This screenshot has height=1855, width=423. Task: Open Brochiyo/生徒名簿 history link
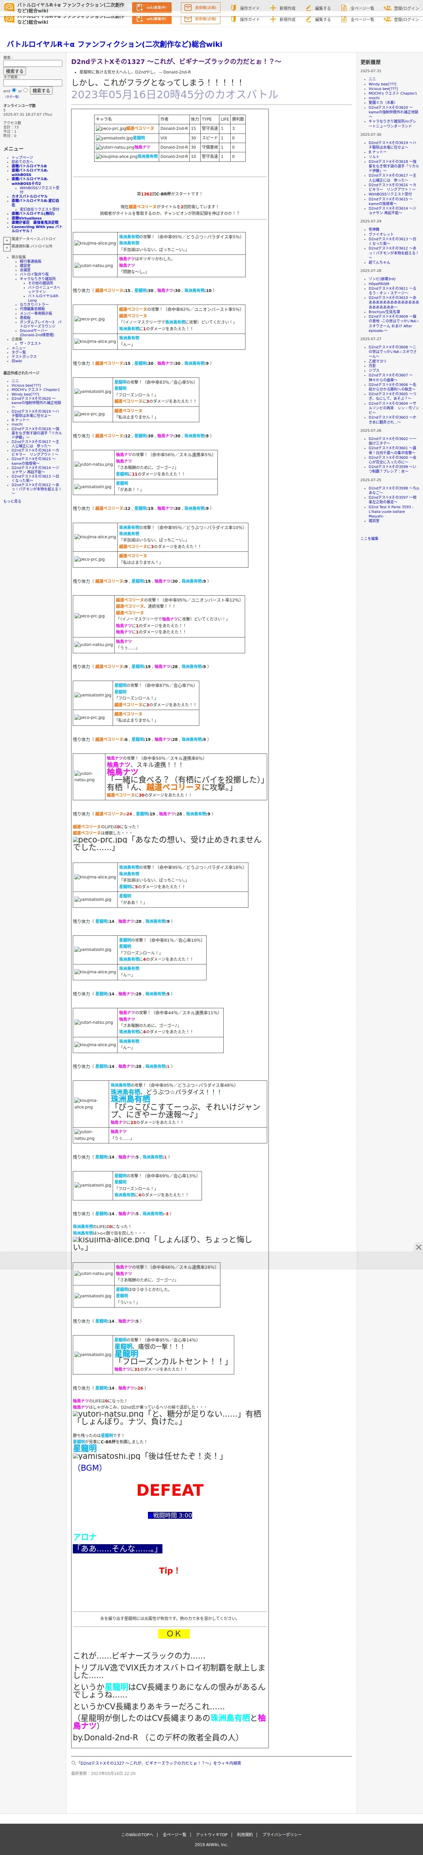(384, 312)
